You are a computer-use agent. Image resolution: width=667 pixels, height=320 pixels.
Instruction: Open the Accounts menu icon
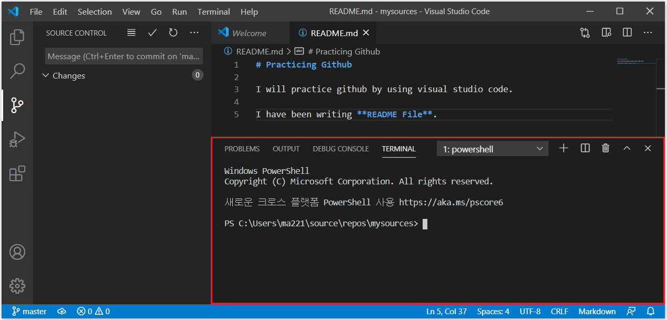(x=17, y=252)
